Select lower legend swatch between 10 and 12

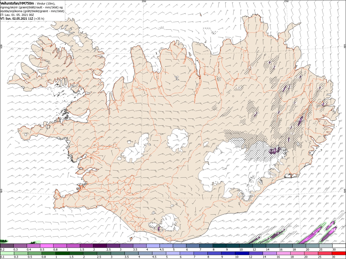[x=242, y=253]
